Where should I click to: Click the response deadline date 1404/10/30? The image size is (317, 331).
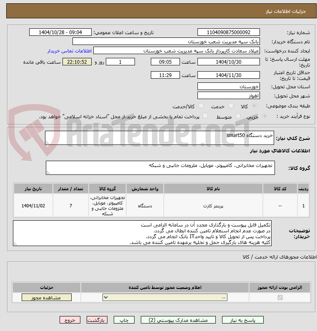tap(229, 62)
